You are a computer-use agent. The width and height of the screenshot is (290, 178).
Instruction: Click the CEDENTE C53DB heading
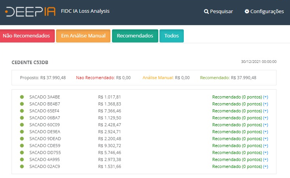(30, 62)
